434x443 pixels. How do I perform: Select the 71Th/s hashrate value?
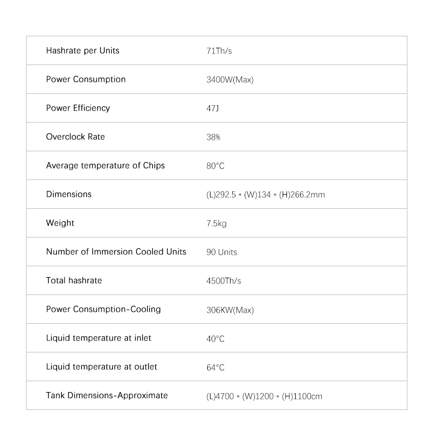click(x=219, y=51)
